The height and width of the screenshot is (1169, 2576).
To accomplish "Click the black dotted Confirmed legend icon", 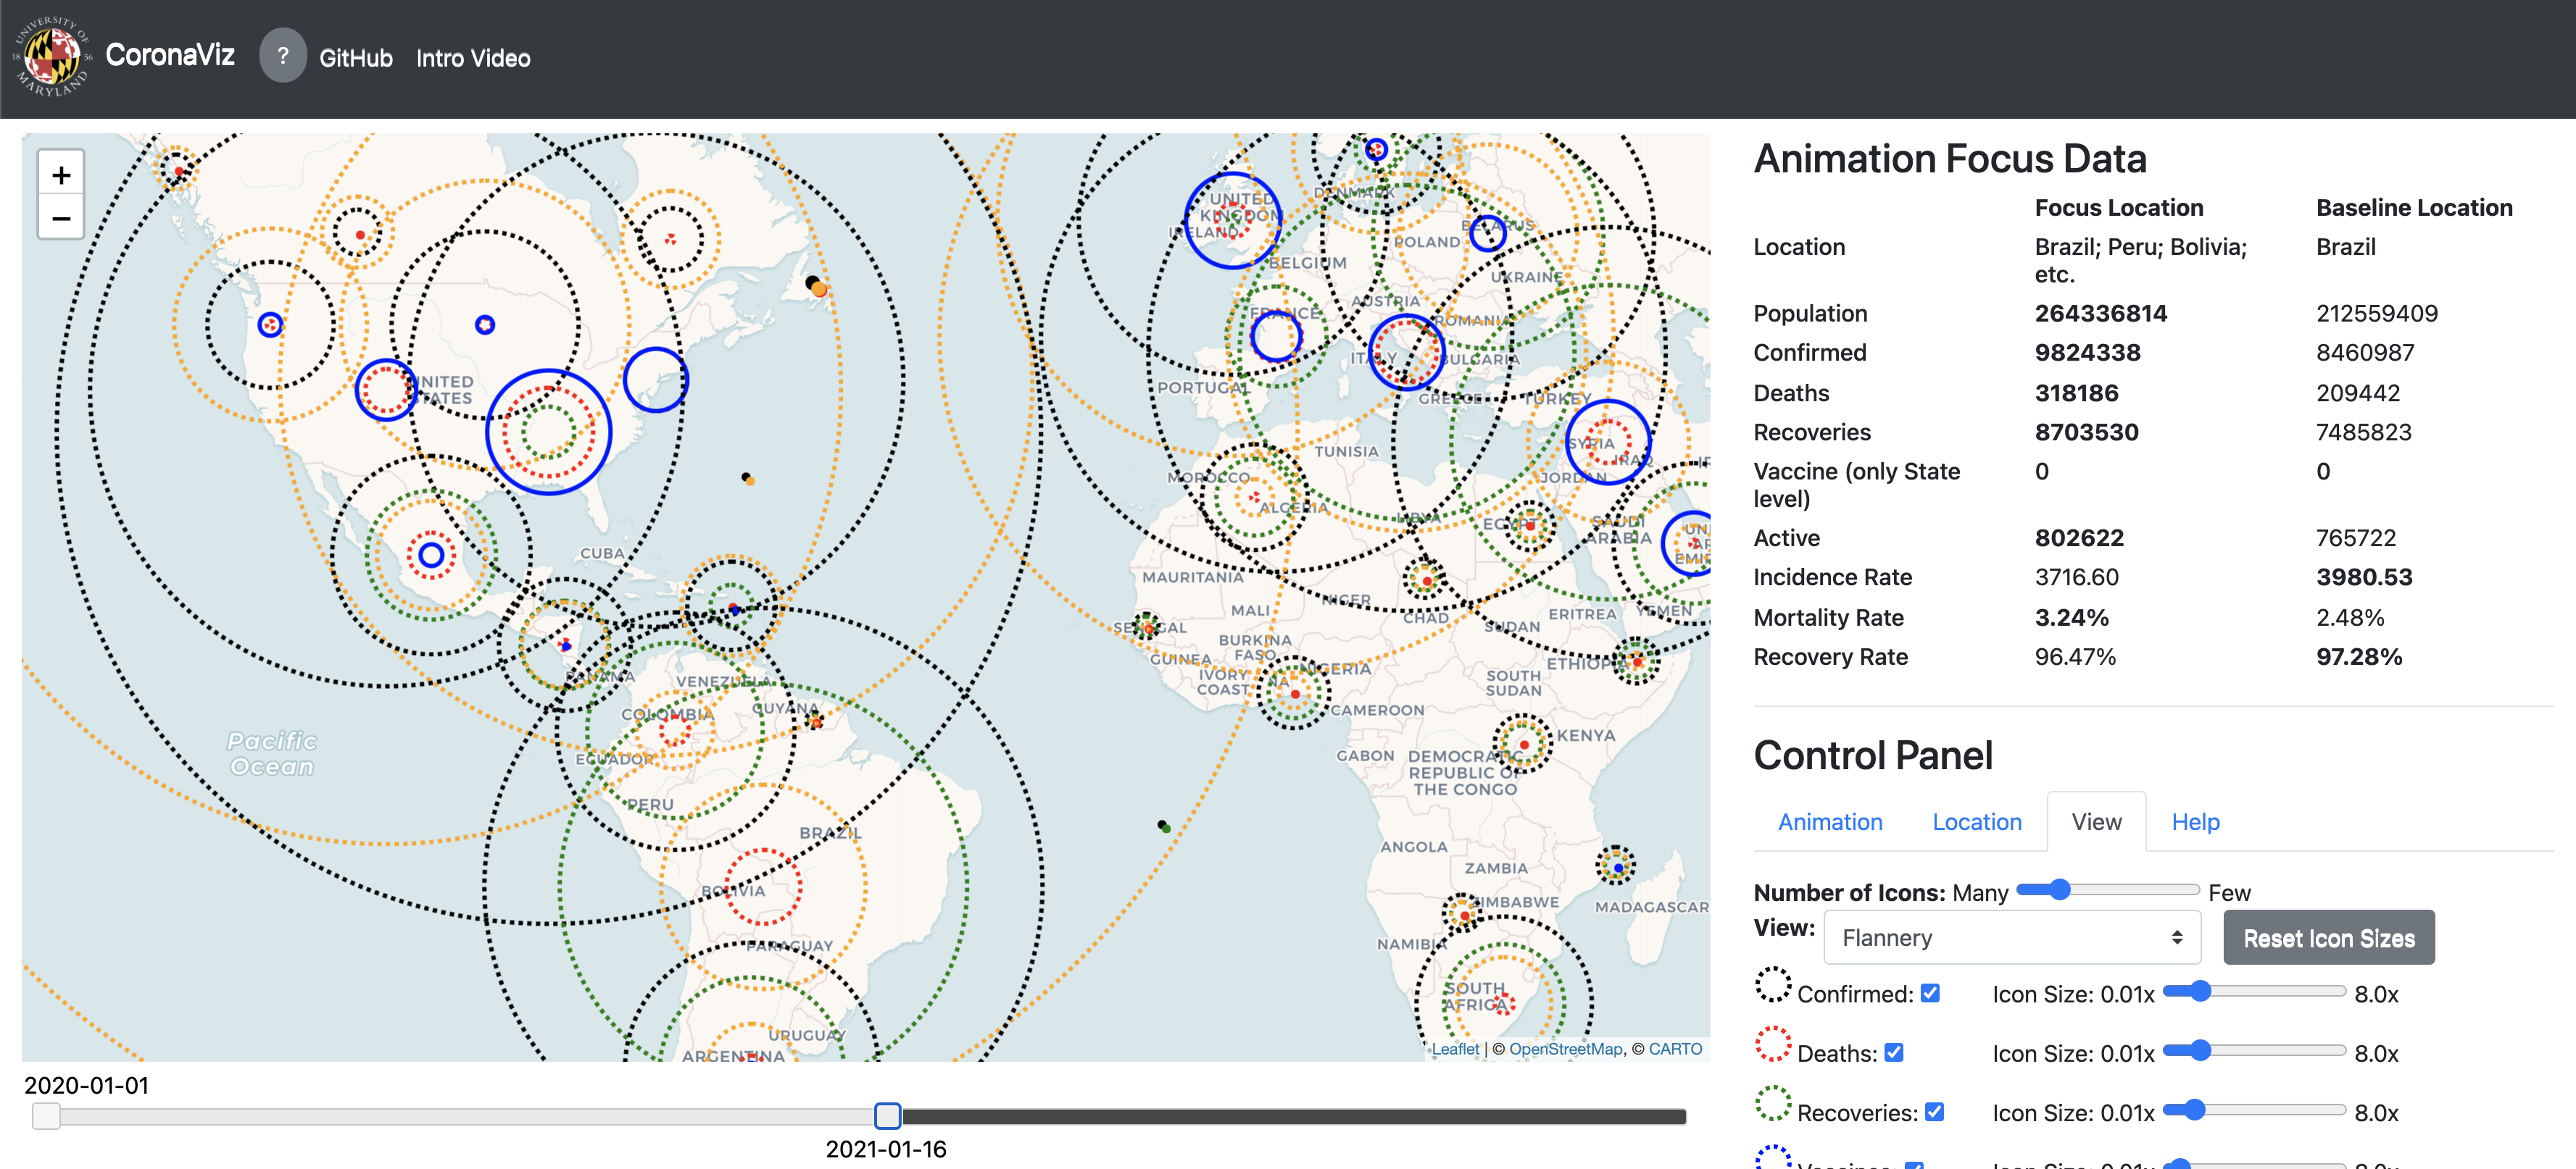I will point(1773,984).
